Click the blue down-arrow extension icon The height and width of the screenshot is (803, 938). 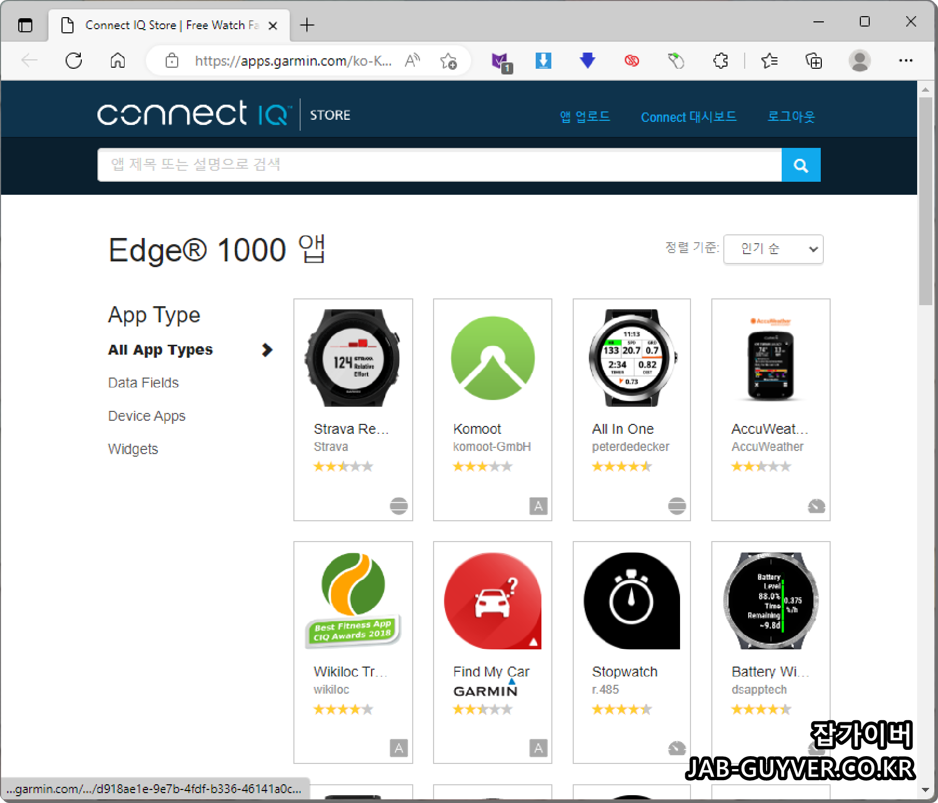[587, 60]
